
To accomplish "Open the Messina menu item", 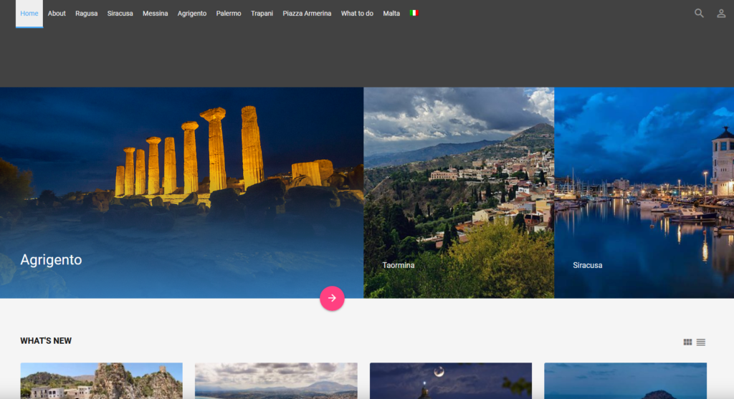I will point(155,14).
